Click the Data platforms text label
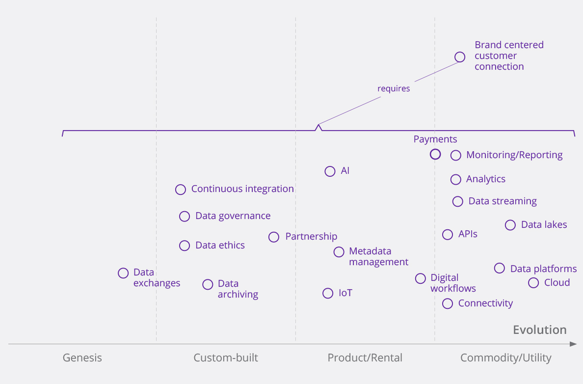The image size is (583, 384). pos(543,269)
